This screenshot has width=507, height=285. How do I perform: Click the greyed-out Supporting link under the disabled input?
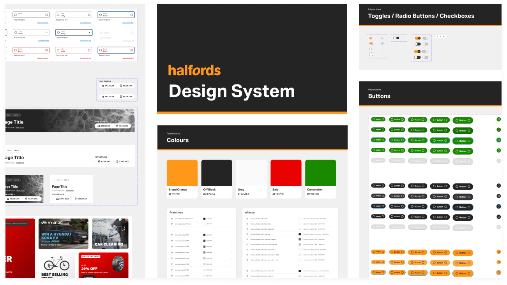[x=129, y=40]
